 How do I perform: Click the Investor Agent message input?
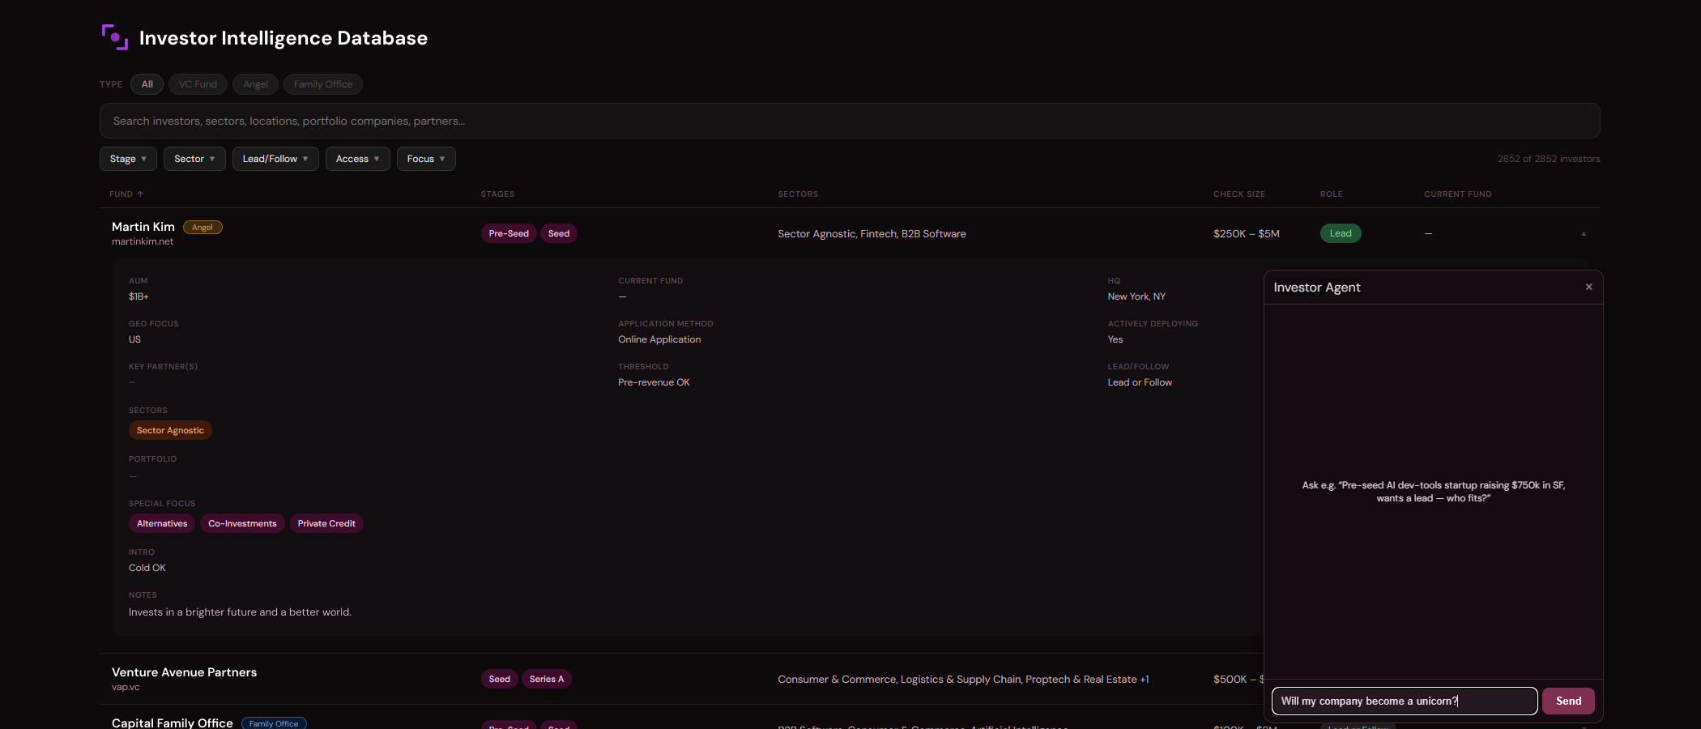(x=1405, y=701)
